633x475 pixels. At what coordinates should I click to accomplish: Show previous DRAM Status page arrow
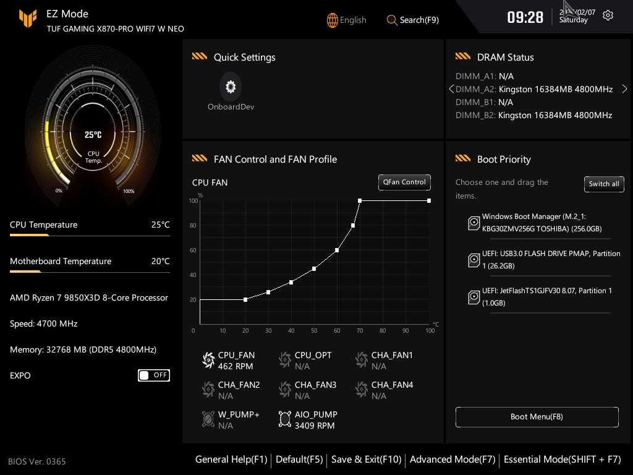pyautogui.click(x=451, y=89)
